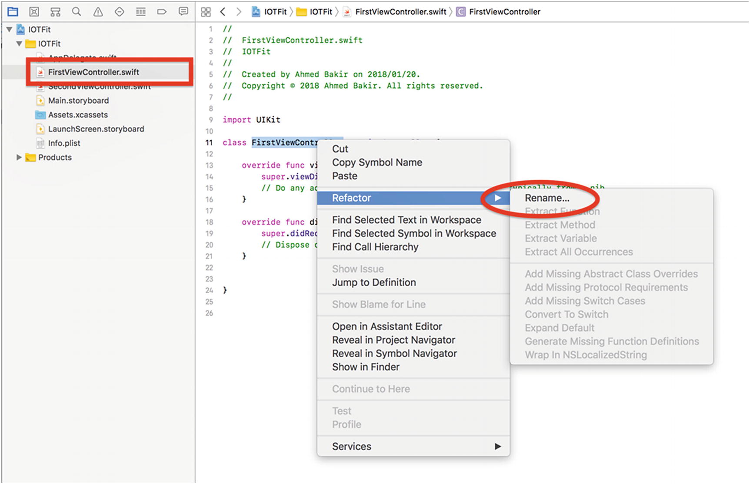Image resolution: width=750 pixels, height=484 pixels.
Task: Collapse the IOTFit folder group triangle
Action: point(19,44)
